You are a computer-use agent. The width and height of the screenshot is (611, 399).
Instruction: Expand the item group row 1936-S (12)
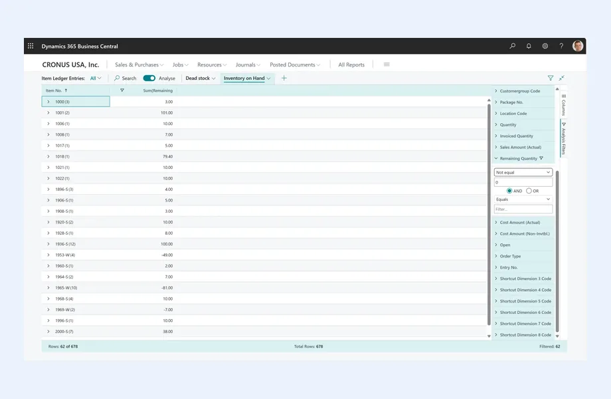[48, 244]
